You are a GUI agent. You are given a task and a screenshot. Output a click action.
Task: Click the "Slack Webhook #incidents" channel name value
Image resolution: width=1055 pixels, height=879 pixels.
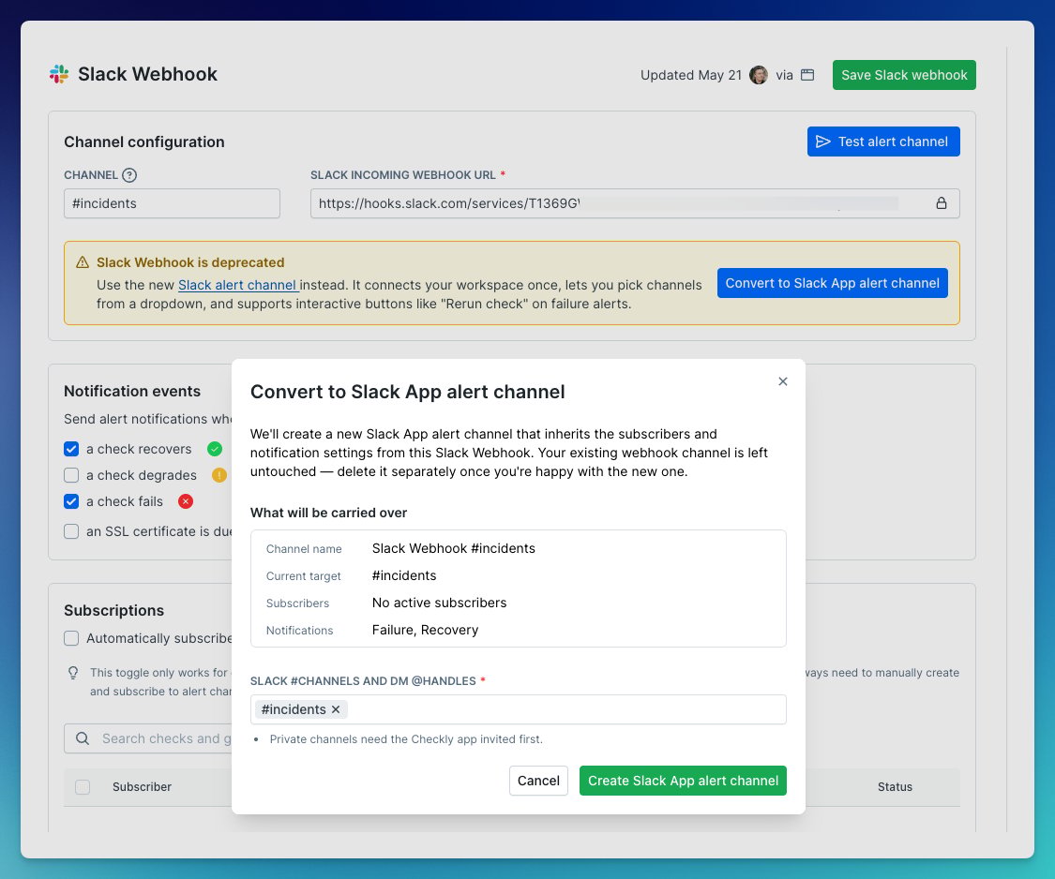(454, 548)
